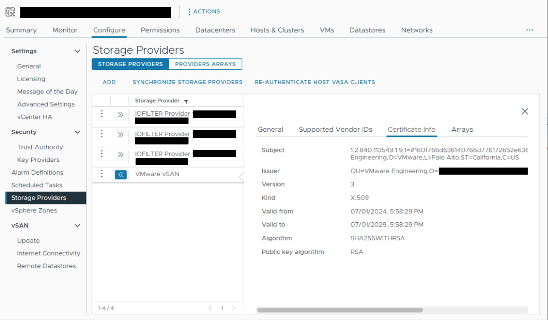The height and width of the screenshot is (320, 548).
Task: Open three-dot menu for first IOFILTER Provider
Action: (101, 114)
